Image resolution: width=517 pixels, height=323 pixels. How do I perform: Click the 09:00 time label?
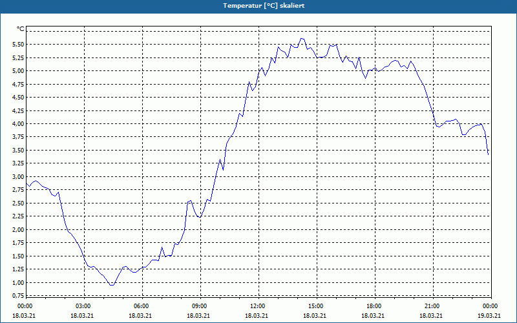point(200,306)
